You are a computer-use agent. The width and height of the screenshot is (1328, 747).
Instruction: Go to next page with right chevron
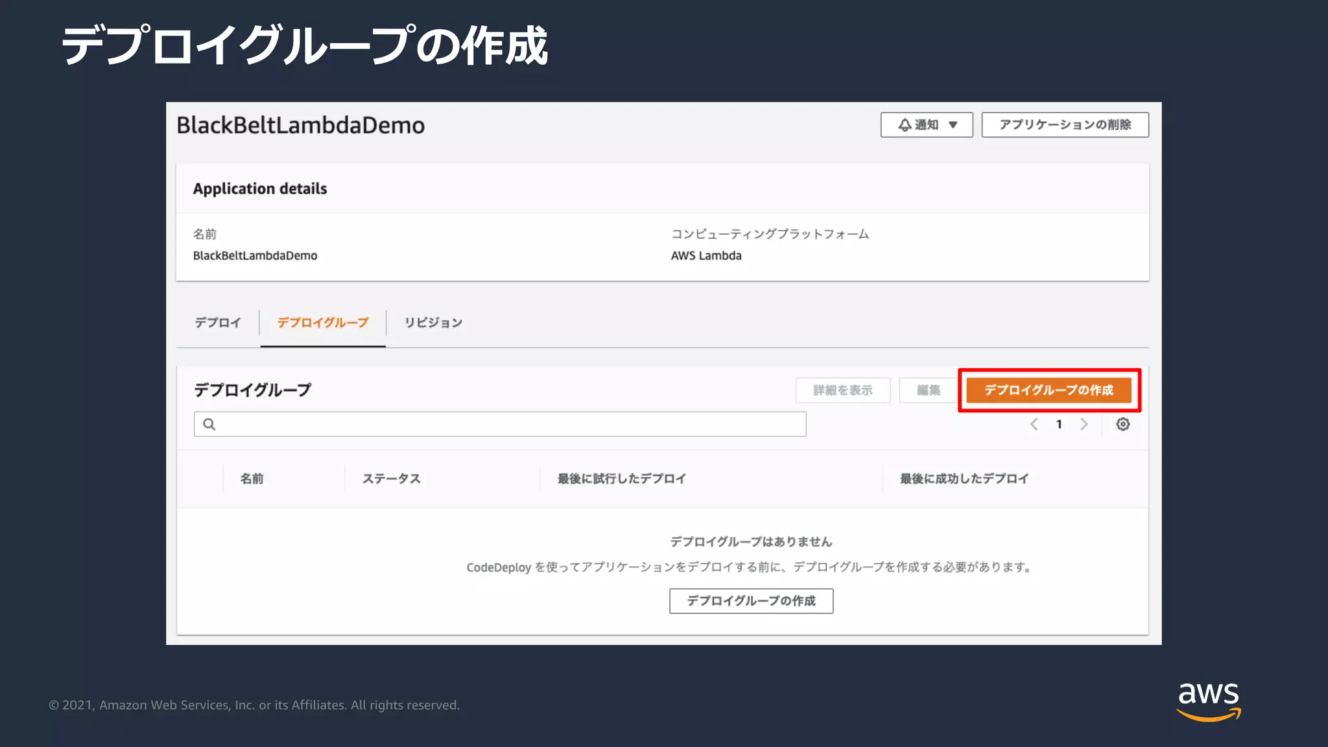tap(1084, 424)
